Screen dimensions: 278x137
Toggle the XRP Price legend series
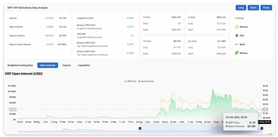tap(130, 81)
